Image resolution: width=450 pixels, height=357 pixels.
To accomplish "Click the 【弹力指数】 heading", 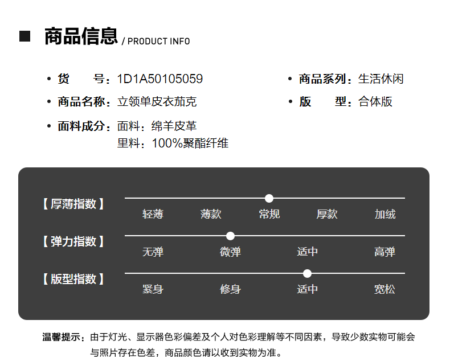I will pos(73,241).
